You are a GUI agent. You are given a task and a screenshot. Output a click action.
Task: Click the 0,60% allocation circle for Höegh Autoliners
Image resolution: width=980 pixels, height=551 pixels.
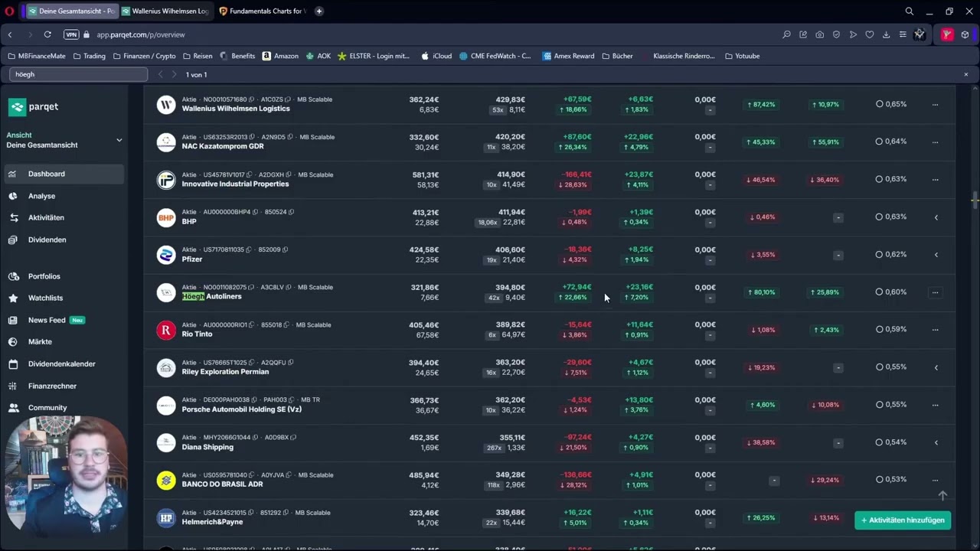coord(879,292)
